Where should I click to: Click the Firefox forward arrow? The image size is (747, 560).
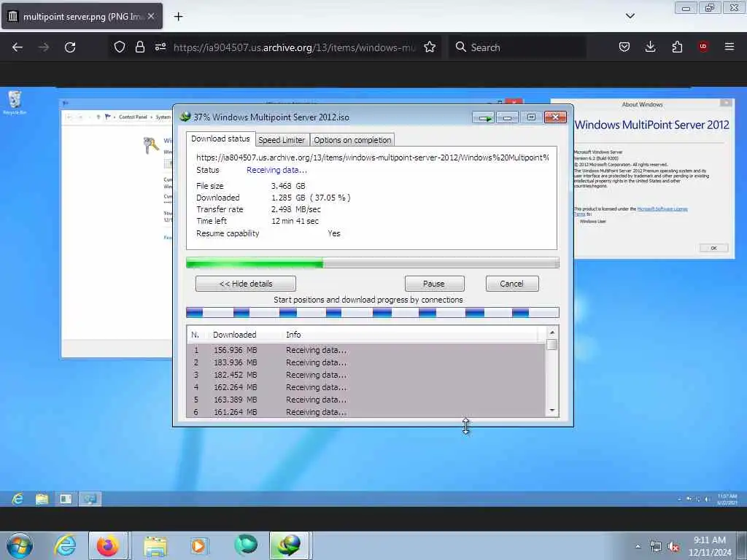tap(44, 47)
